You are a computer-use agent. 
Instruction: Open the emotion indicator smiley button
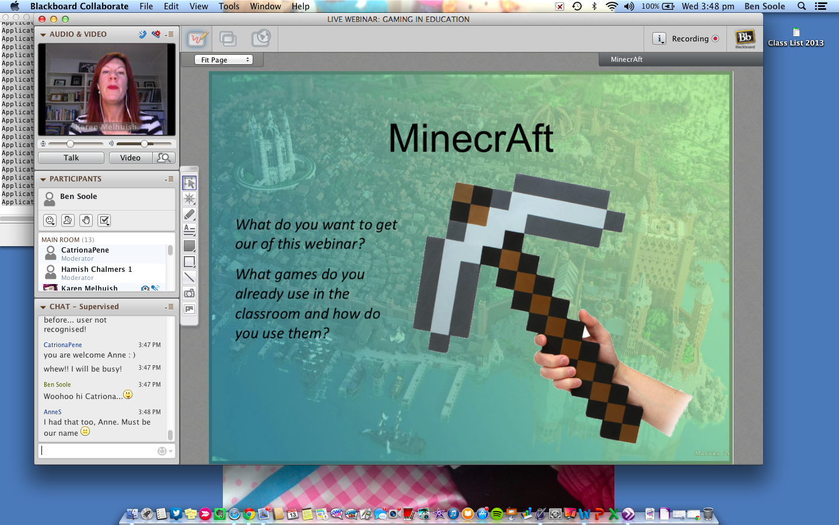click(x=50, y=220)
